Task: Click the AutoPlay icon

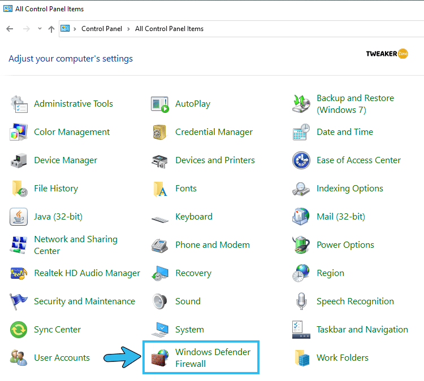Action: click(x=160, y=104)
